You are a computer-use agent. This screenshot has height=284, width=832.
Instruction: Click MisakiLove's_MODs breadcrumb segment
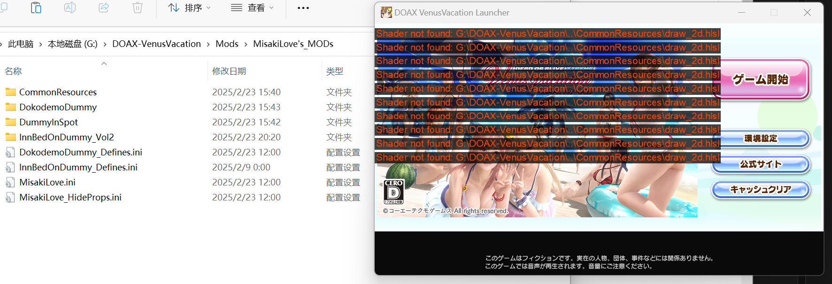[x=293, y=44]
